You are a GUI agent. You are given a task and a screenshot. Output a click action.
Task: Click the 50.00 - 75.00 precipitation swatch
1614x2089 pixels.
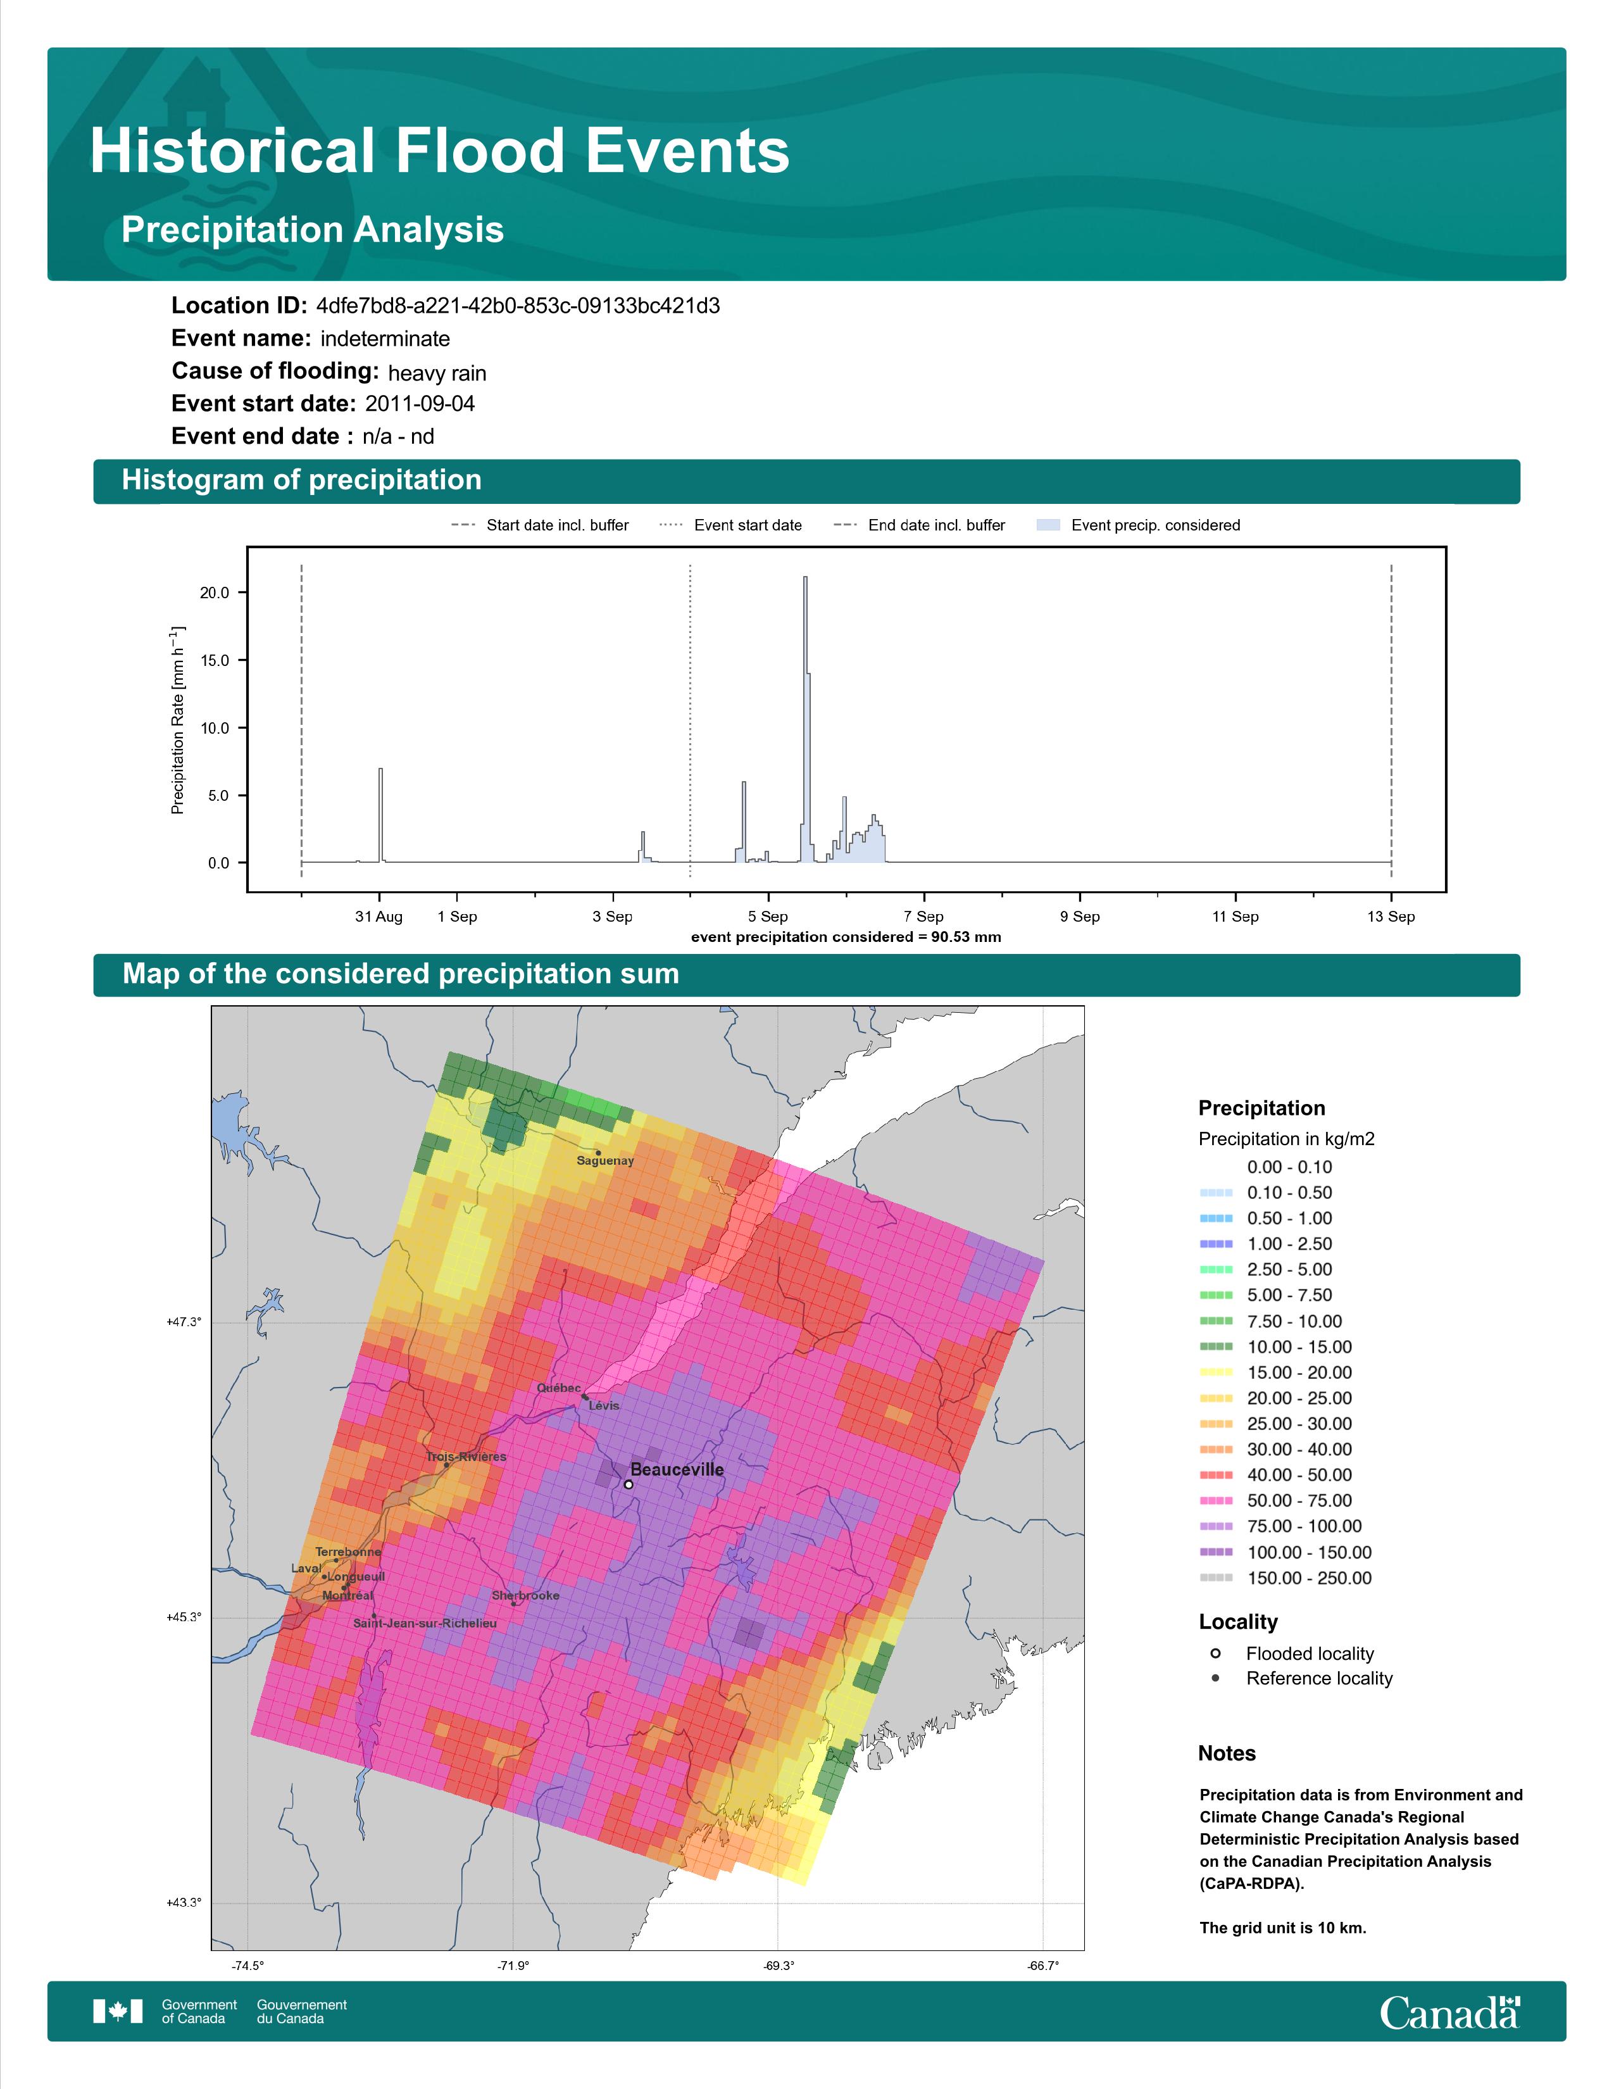(1215, 1501)
